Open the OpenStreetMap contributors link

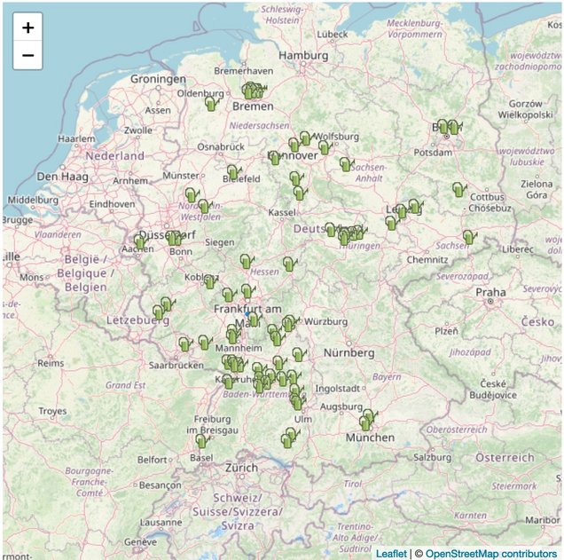[490, 553]
